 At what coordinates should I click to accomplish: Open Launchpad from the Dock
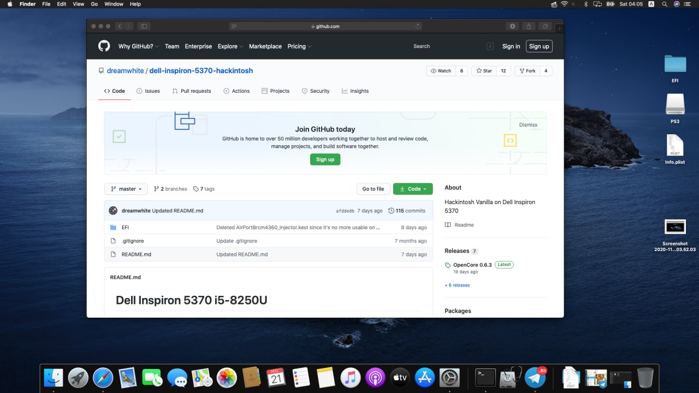pos(78,377)
